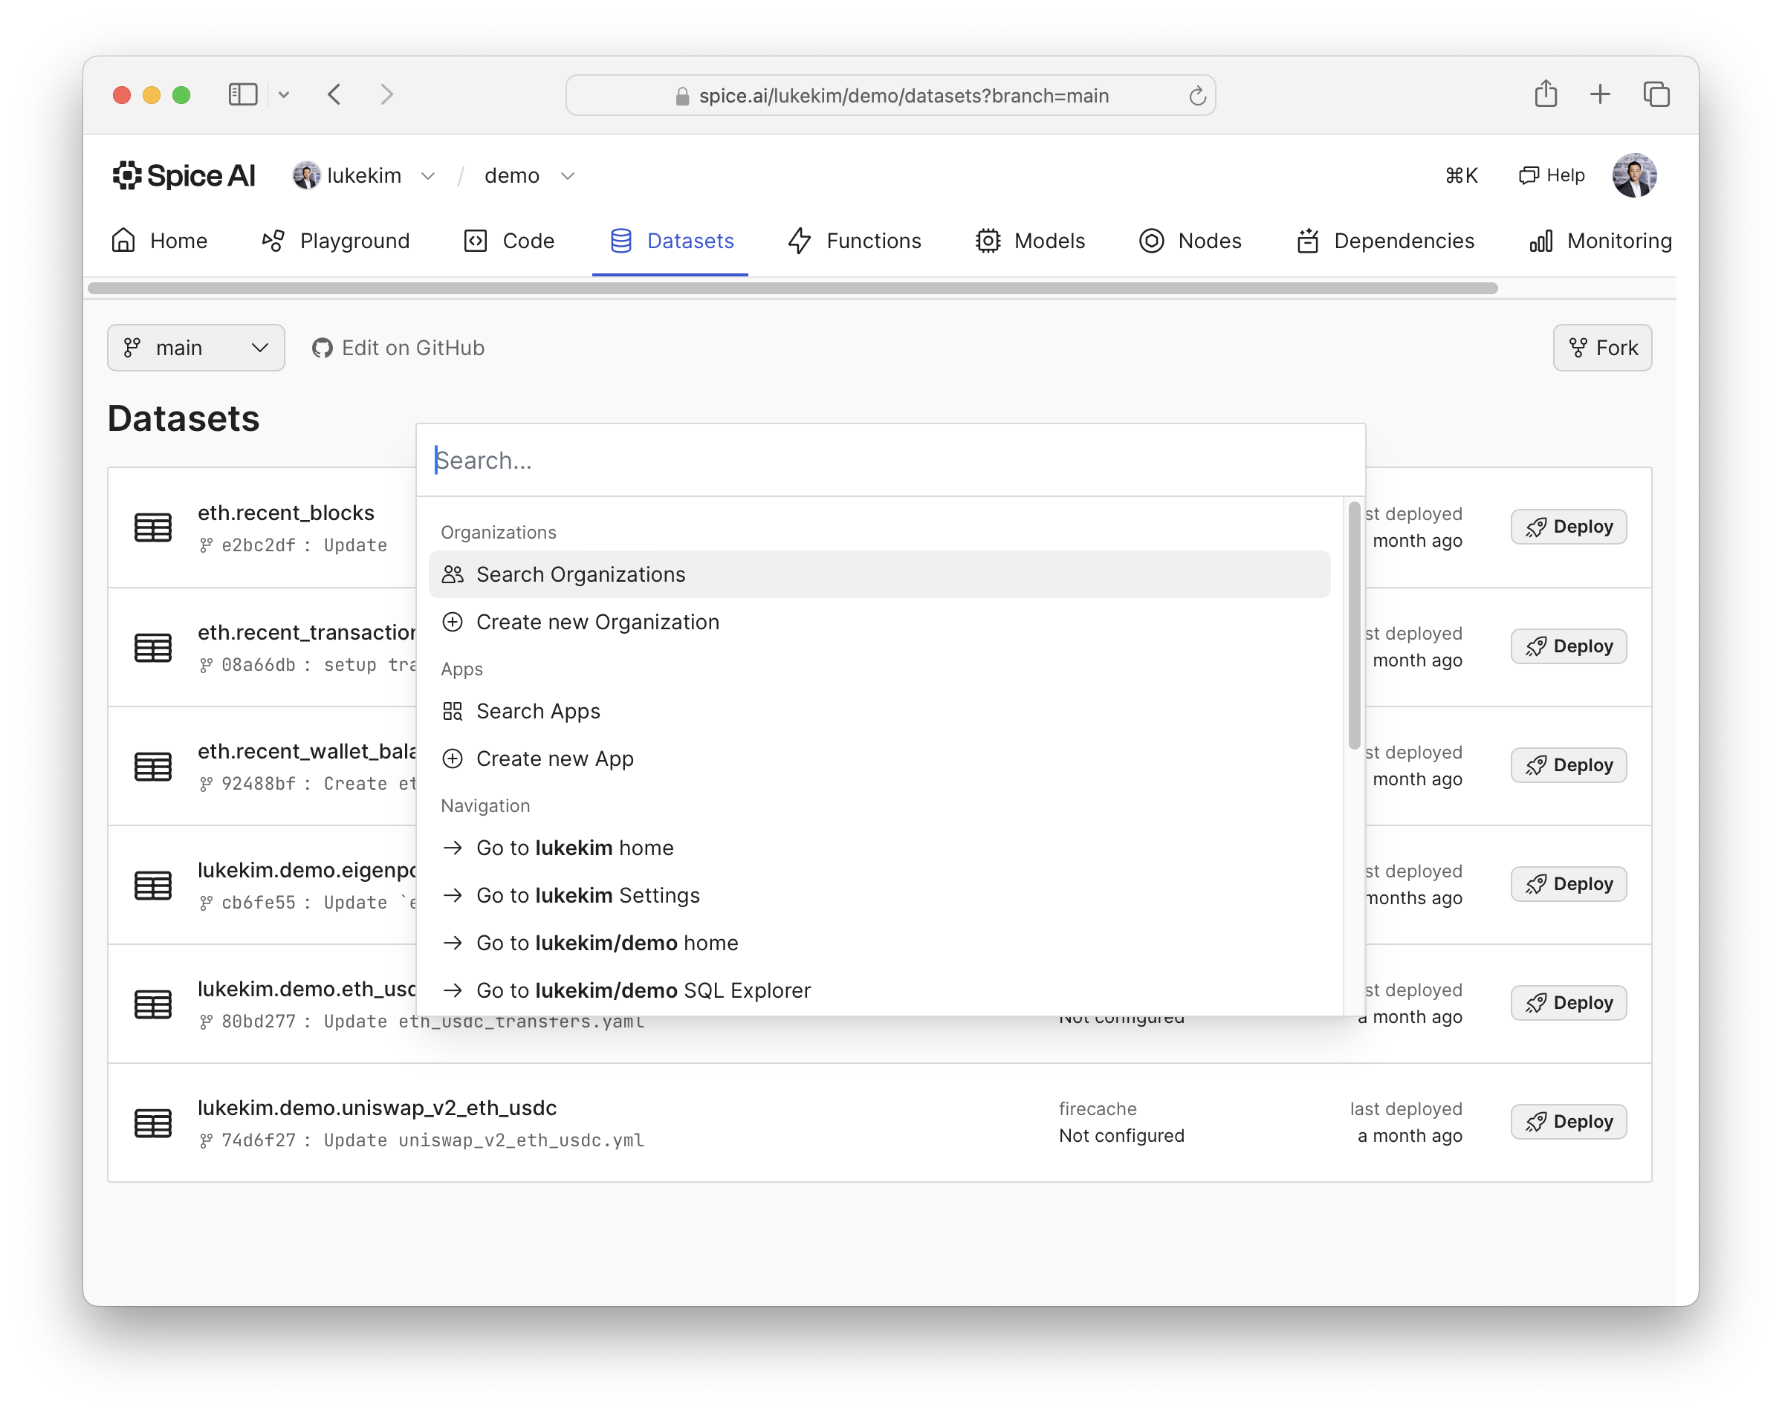Switch to the Playground tab
This screenshot has width=1782, height=1416.
(x=336, y=241)
